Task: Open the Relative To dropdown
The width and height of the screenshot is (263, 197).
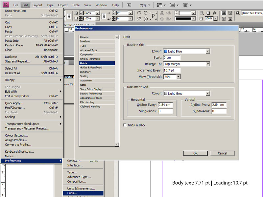Action: [208, 64]
